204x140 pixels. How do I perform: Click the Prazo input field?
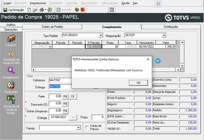coord(98,117)
